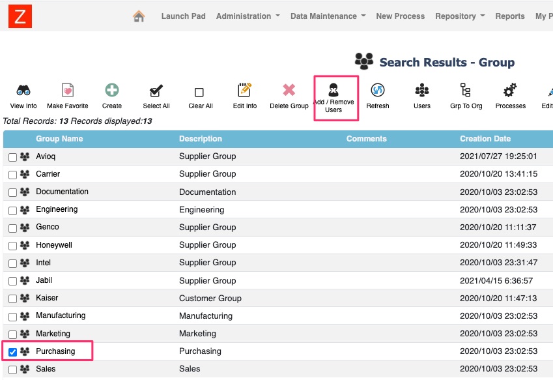Open Add / Remove Users tool
The width and height of the screenshot is (553, 380).
[x=333, y=98]
